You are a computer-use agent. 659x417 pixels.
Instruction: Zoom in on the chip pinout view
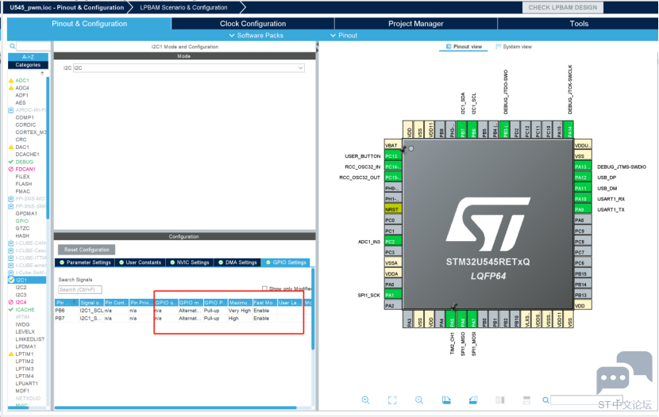(365, 400)
